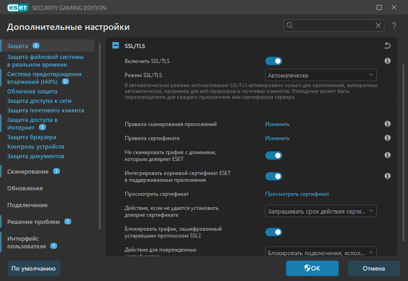Click badge 1 next to Сканирование
The width and height of the screenshot is (408, 281).
click(x=56, y=171)
